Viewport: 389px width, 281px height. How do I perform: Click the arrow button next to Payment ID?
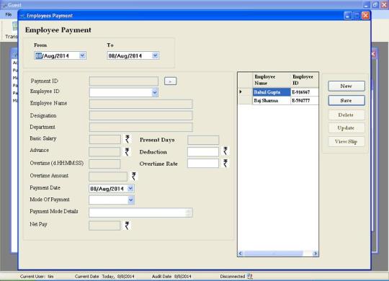tap(171, 81)
